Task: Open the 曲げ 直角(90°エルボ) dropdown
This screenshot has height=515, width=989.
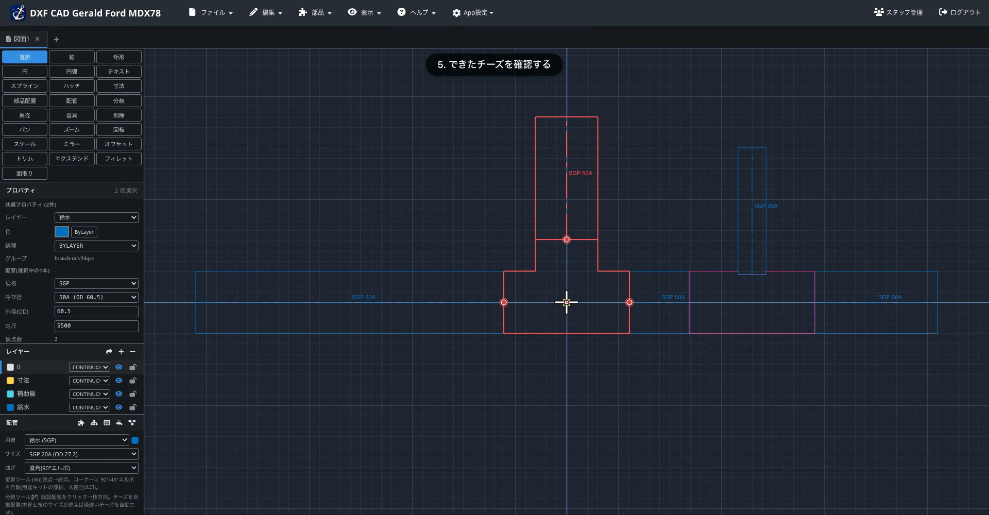Action: (81, 468)
